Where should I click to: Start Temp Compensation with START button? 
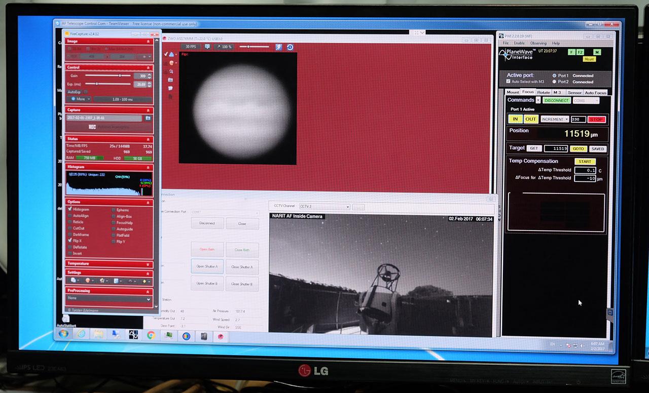(585, 162)
